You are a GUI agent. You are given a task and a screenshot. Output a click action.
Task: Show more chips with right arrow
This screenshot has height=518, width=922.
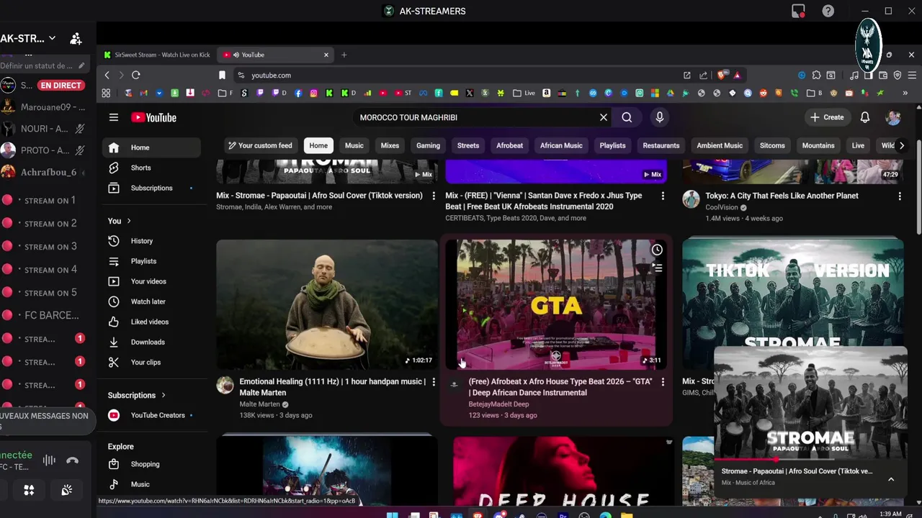point(901,145)
